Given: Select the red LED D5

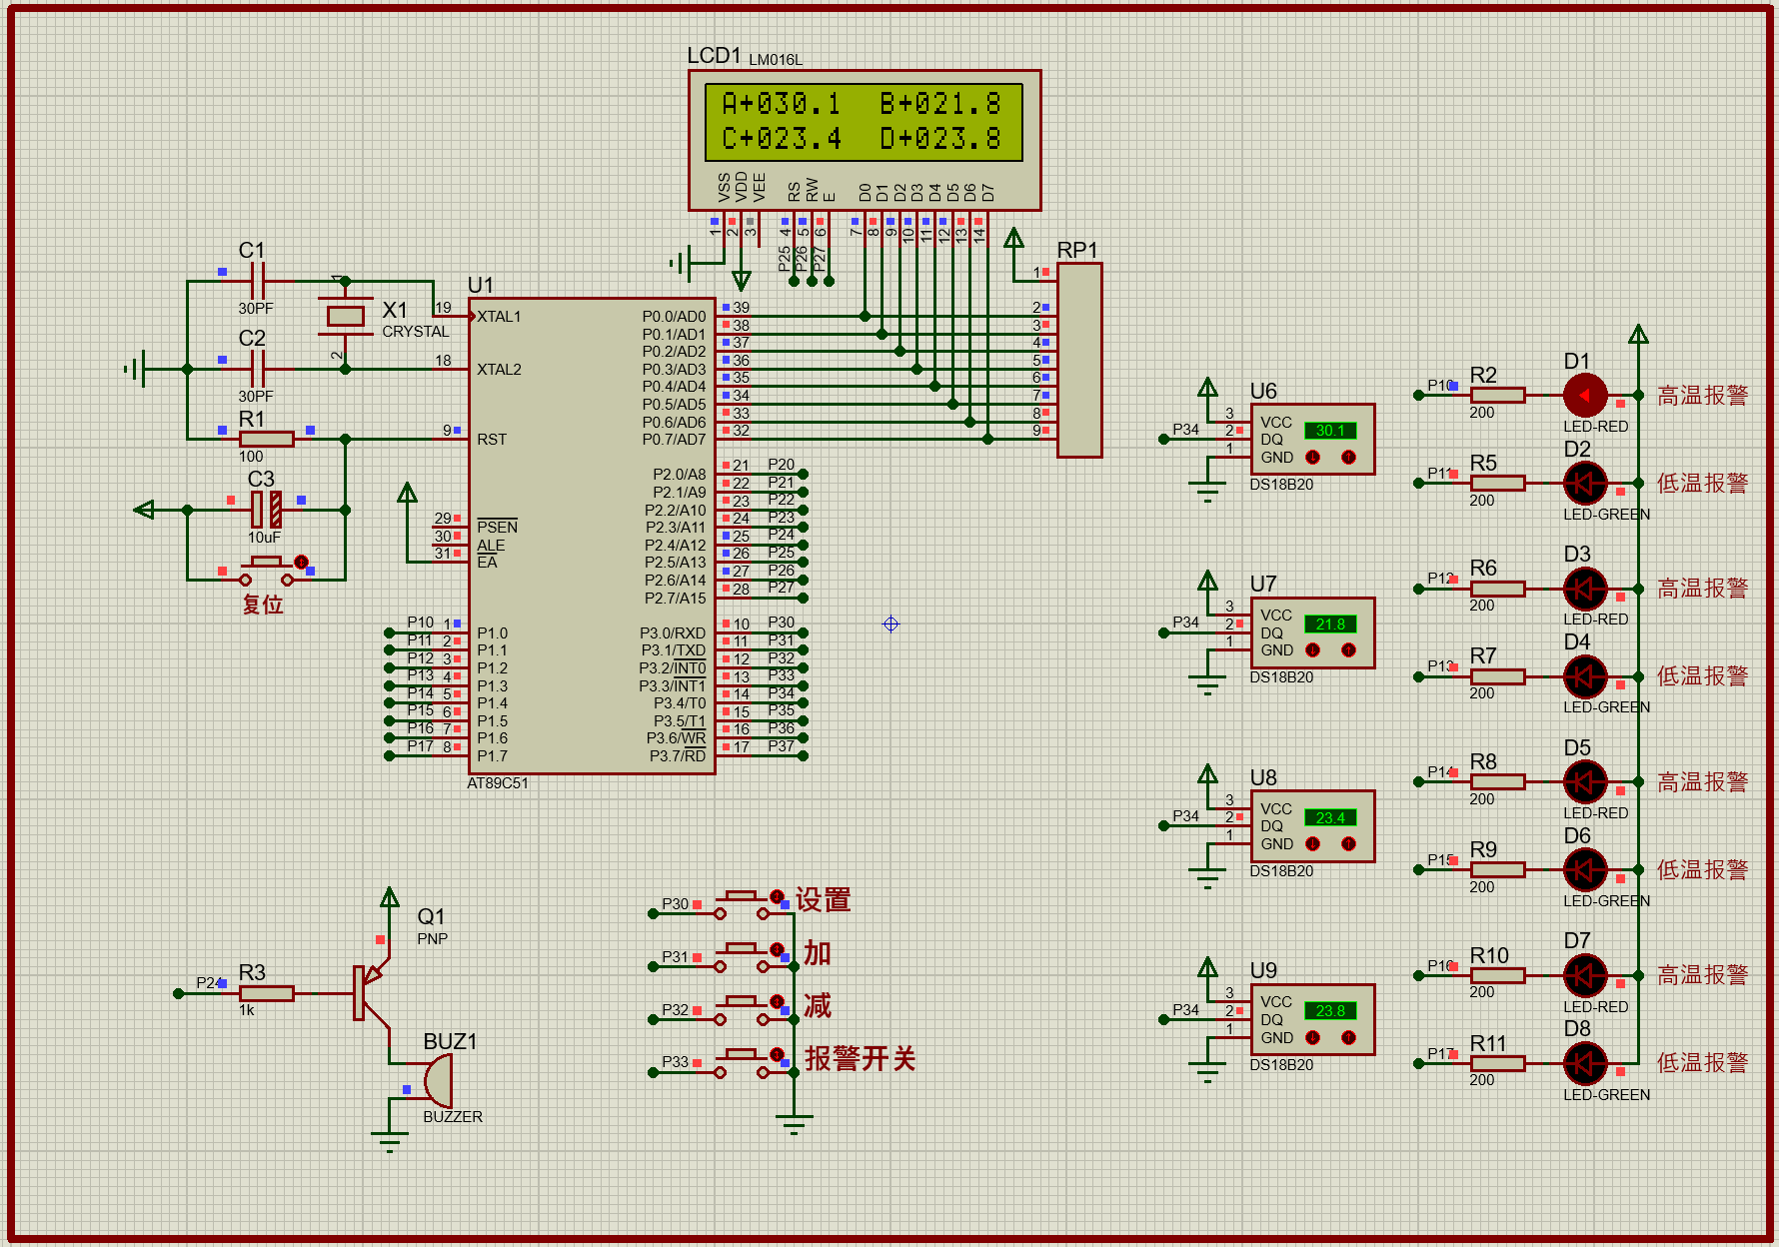Looking at the screenshot, I should [x=1585, y=782].
